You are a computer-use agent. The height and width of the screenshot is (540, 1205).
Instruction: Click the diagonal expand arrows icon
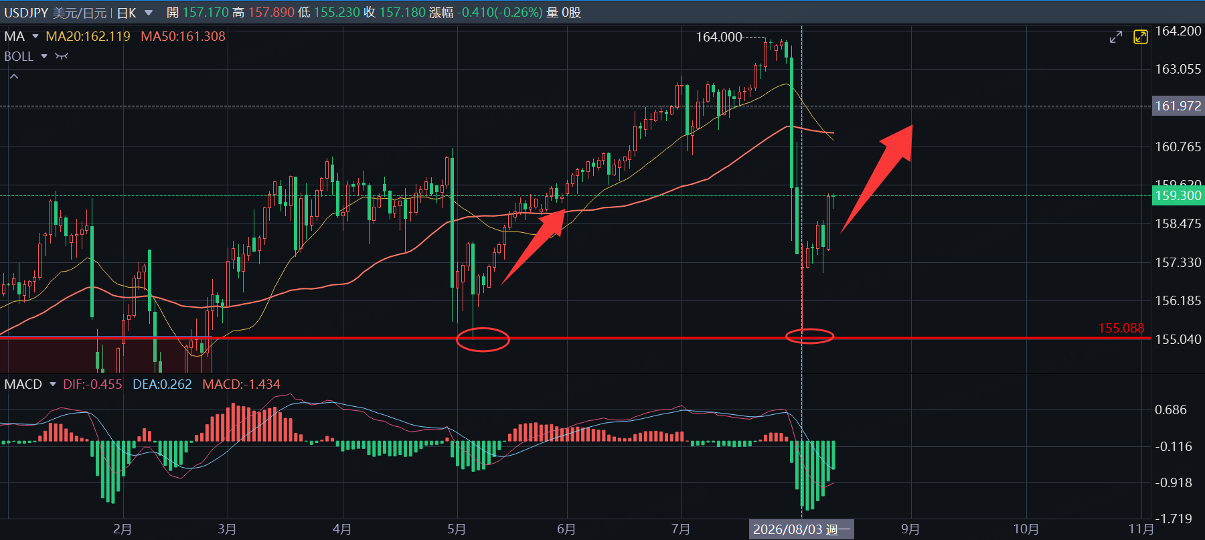coord(1115,37)
